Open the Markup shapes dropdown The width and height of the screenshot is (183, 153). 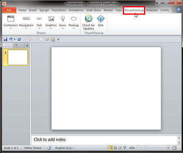point(74,22)
